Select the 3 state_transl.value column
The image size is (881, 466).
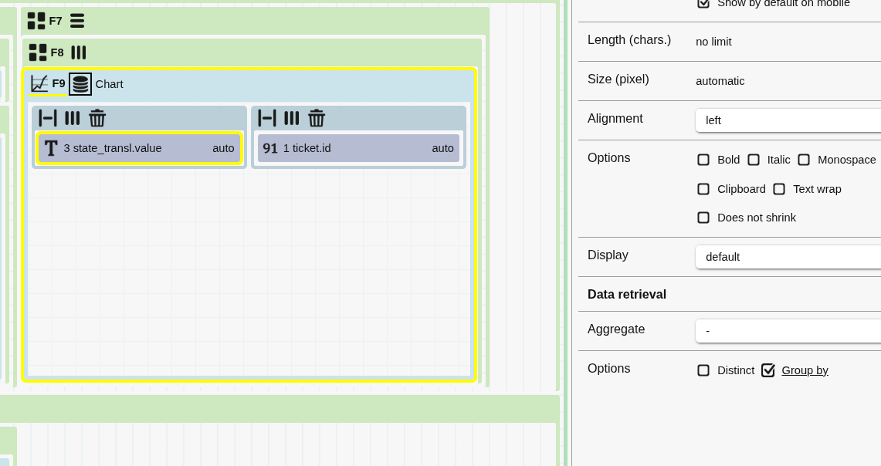coord(139,148)
